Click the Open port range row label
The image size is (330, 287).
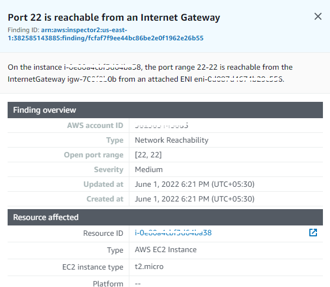[94, 155]
